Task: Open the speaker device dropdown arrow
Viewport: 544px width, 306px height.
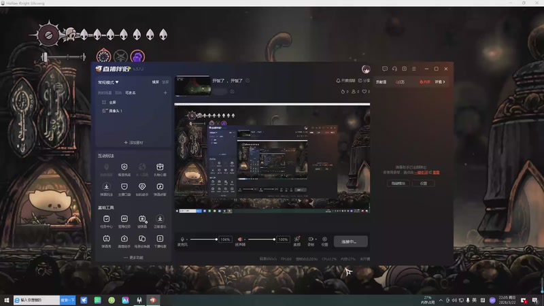Action: [245, 239]
